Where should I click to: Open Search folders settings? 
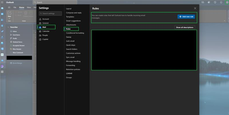[x=72, y=49]
